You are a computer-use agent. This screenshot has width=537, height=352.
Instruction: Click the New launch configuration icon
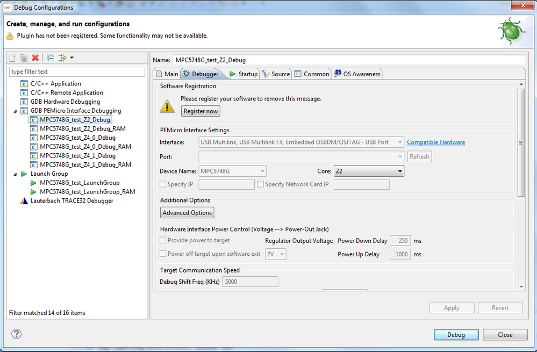13,58
